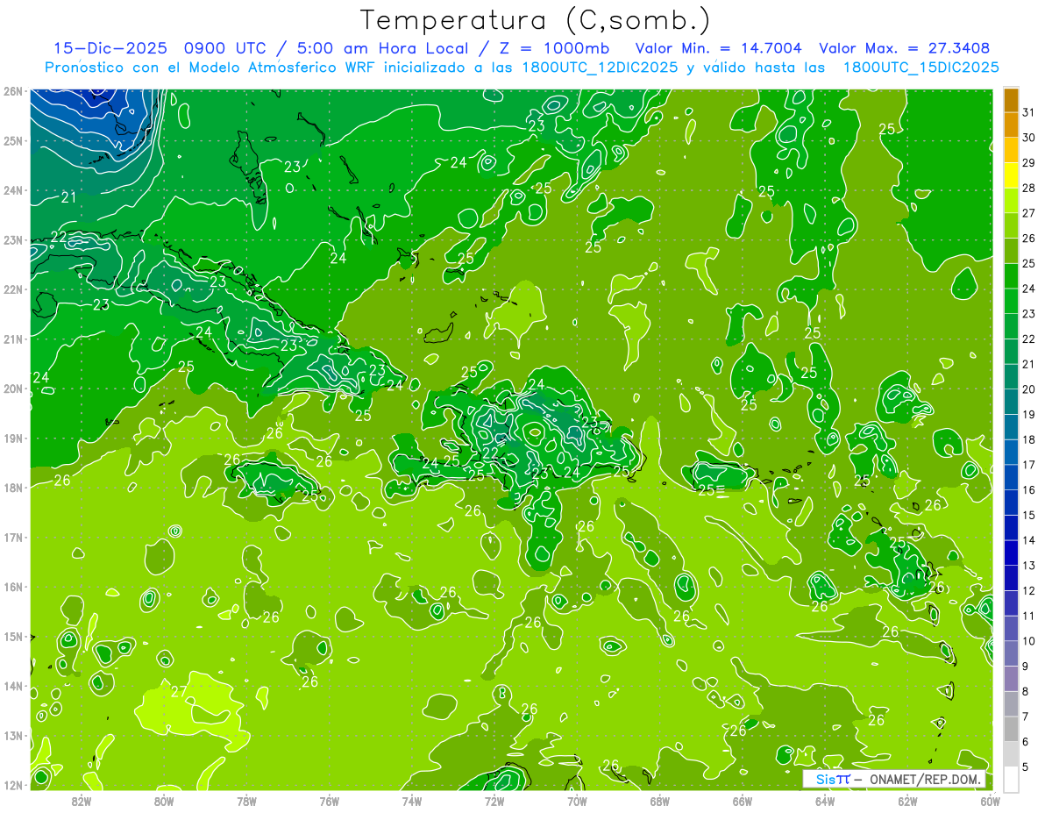The height and width of the screenshot is (813, 1052).
Task: Click the '12N' latitude axis label
Action: click(x=12, y=785)
